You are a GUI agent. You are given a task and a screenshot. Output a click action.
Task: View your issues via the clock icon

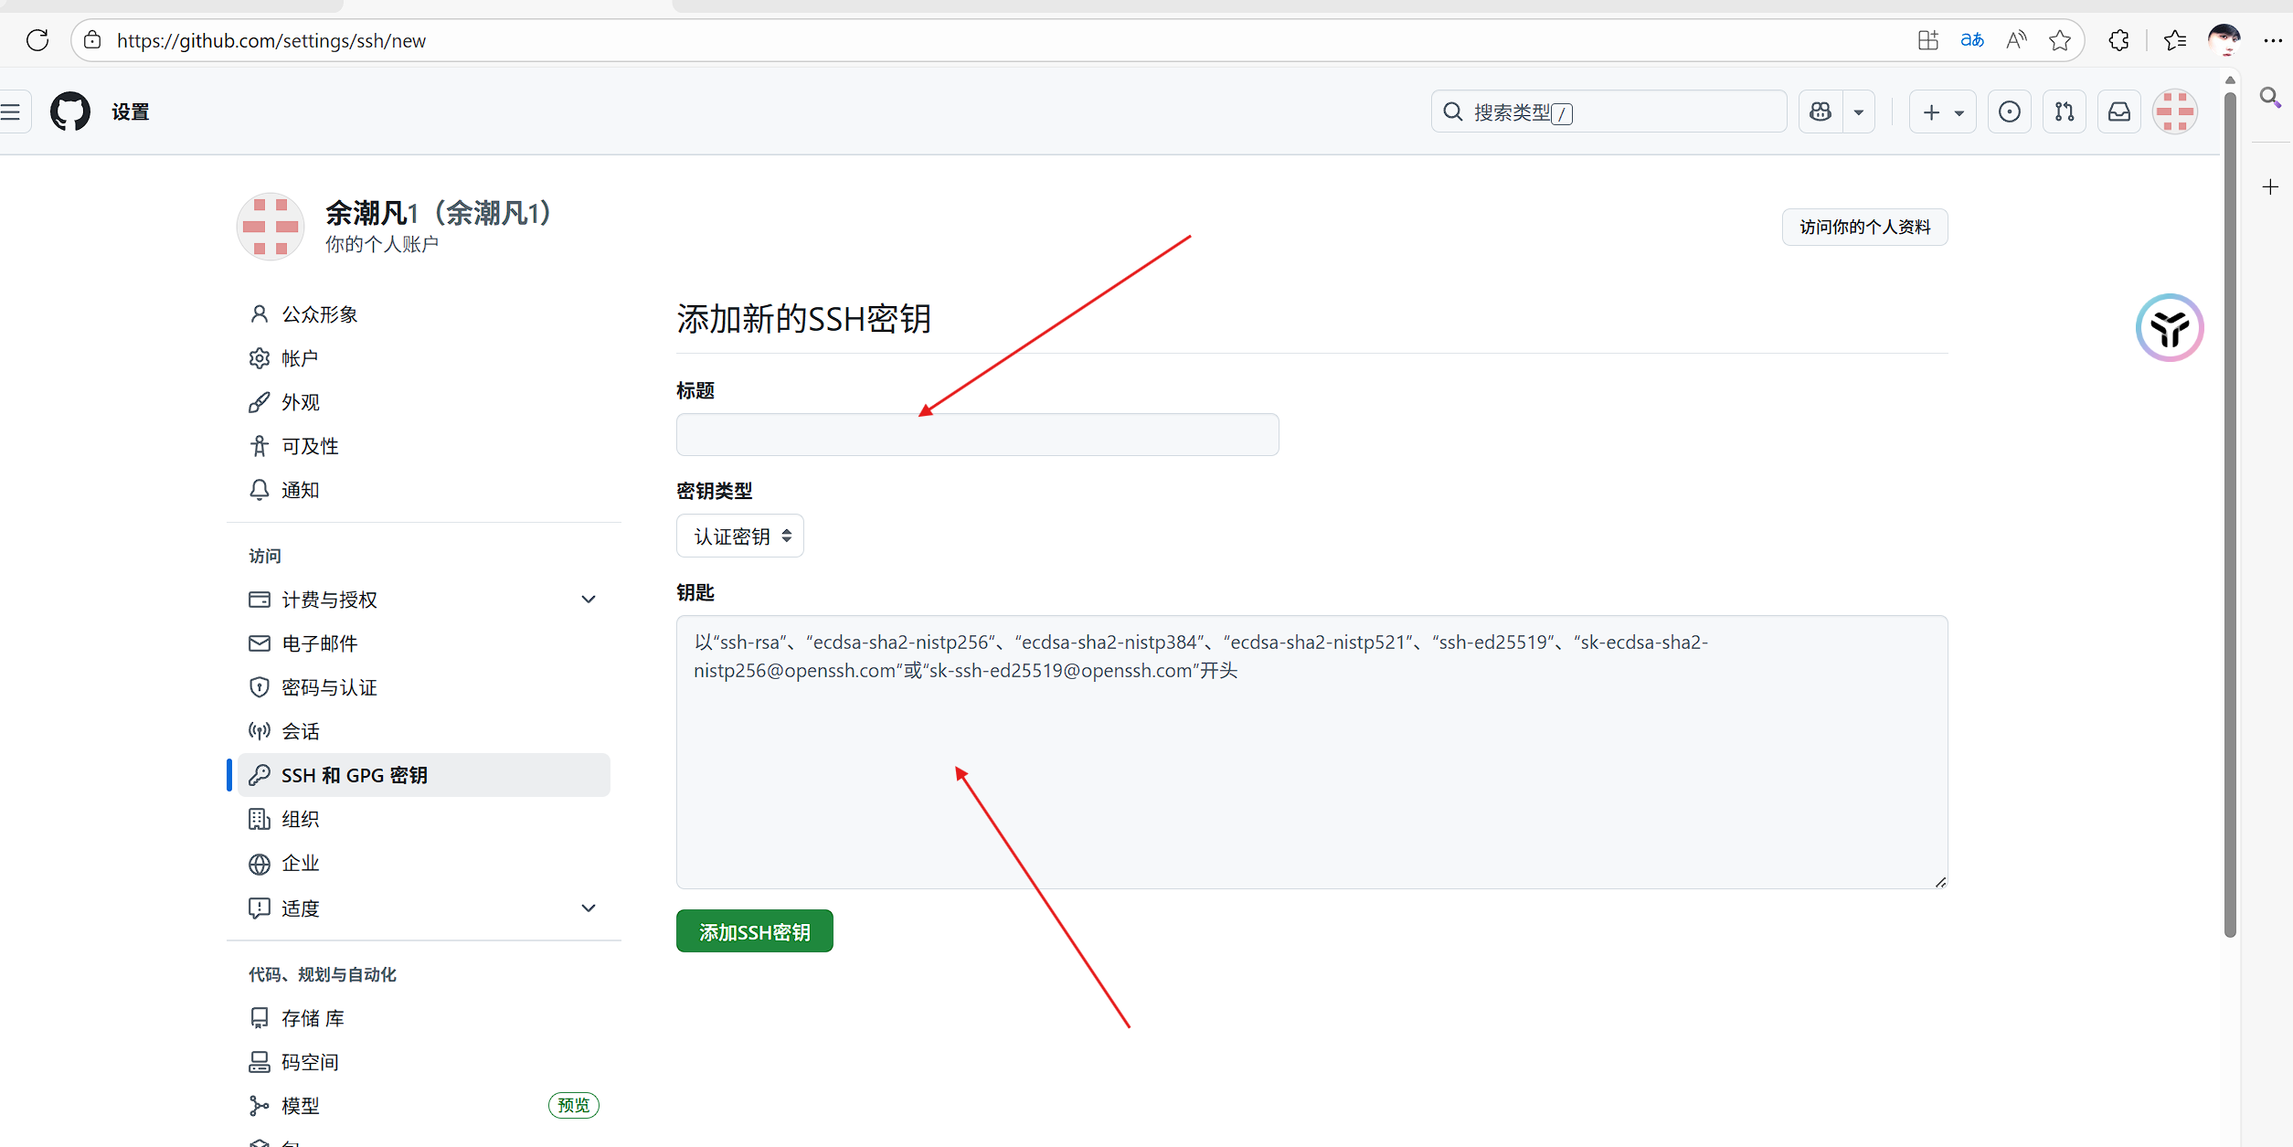pos(2009,111)
